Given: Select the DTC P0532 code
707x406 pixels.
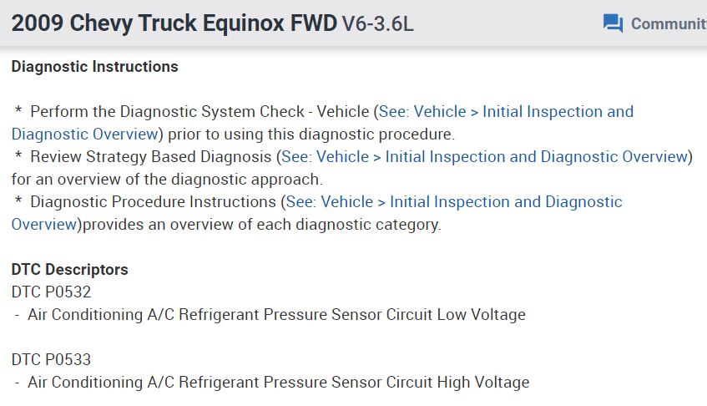Looking at the screenshot, I should 52,292.
